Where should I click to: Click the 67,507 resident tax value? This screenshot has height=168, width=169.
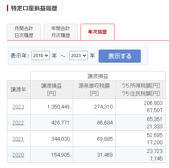(155, 110)
